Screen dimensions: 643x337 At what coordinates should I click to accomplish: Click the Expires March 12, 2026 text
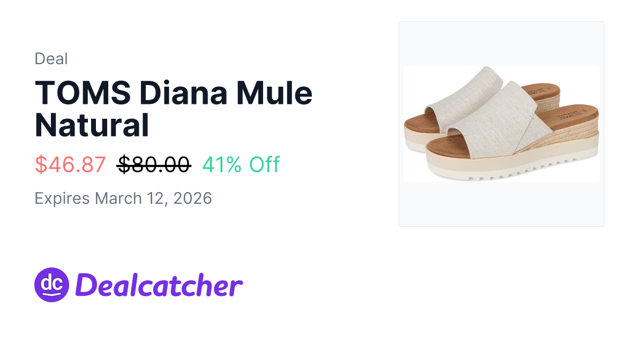tap(123, 198)
